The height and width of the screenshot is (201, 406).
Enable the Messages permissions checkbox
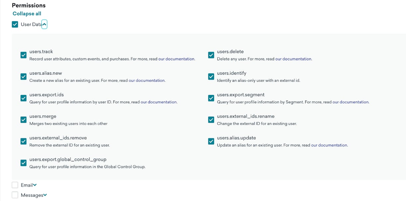(x=15, y=195)
